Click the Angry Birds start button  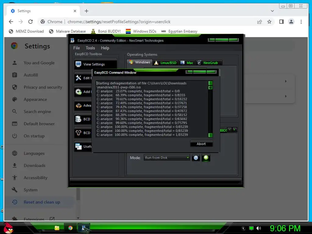tap(8, 228)
